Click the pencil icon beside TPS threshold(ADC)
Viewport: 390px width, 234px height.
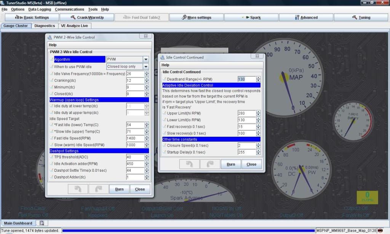52,157
